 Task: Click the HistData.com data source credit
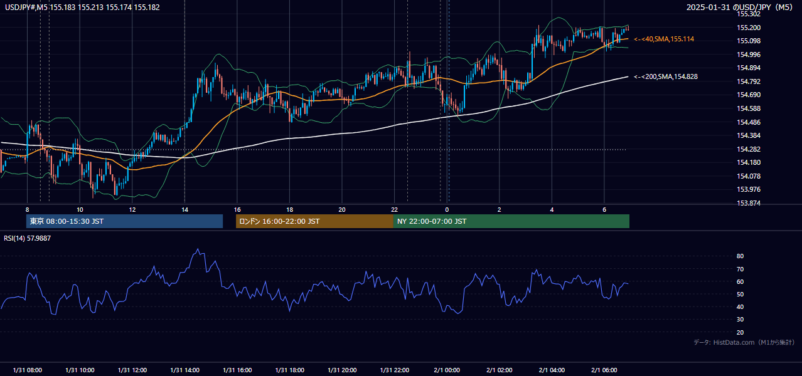[744, 342]
